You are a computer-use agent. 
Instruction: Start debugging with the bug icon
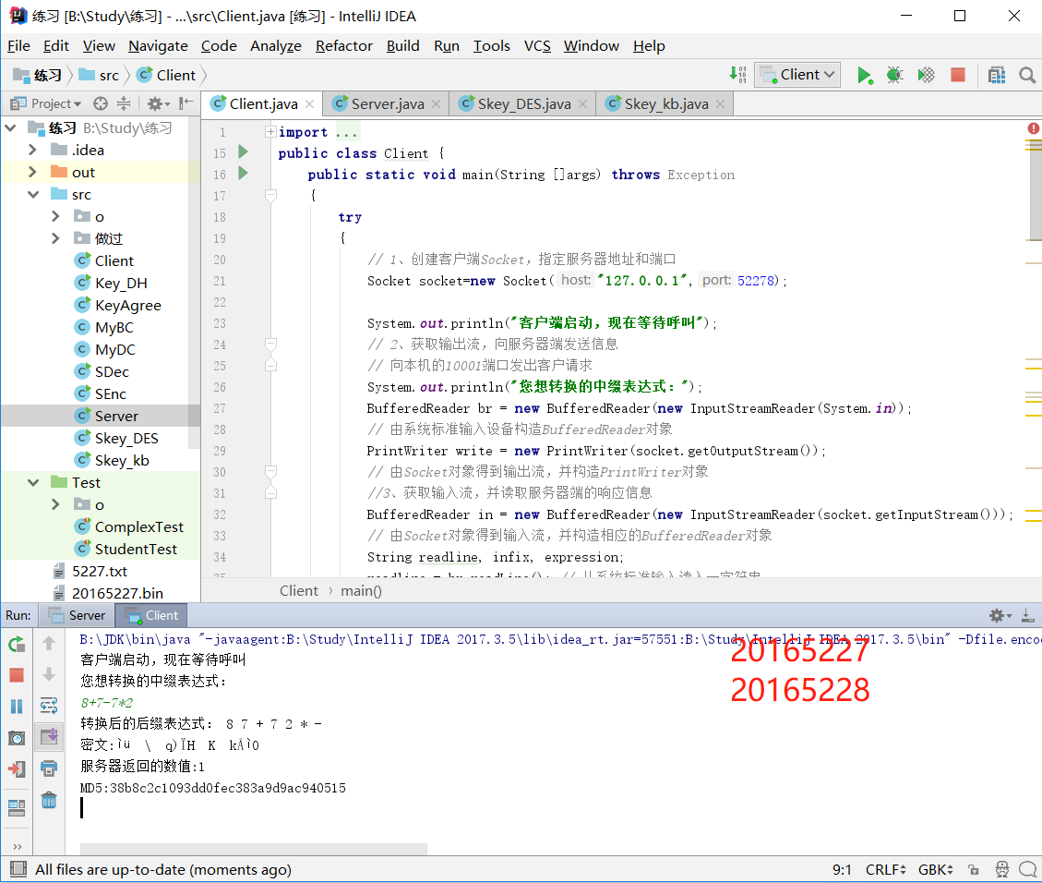coord(894,75)
